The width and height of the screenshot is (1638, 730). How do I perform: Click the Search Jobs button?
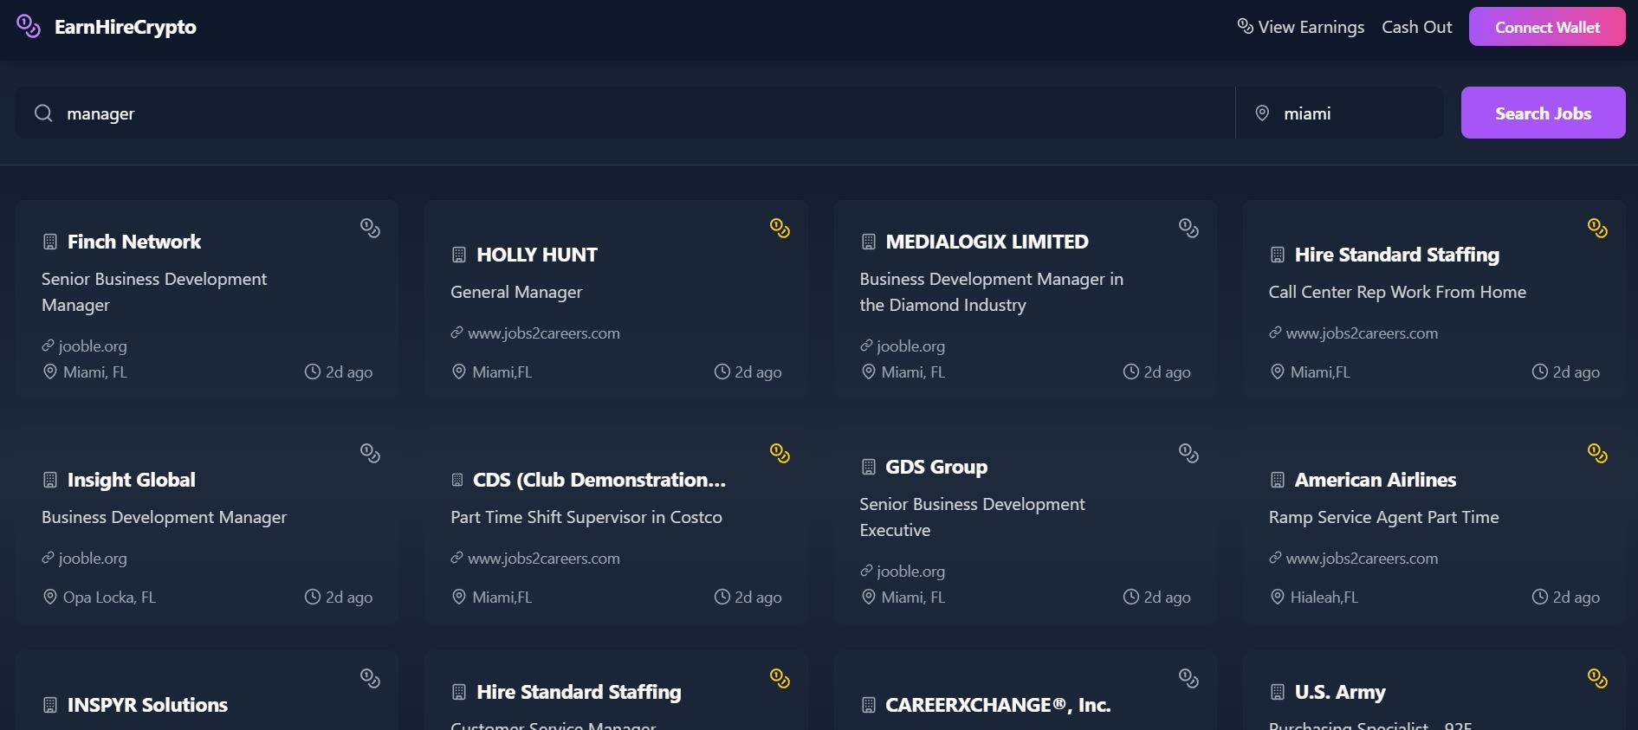tap(1543, 113)
